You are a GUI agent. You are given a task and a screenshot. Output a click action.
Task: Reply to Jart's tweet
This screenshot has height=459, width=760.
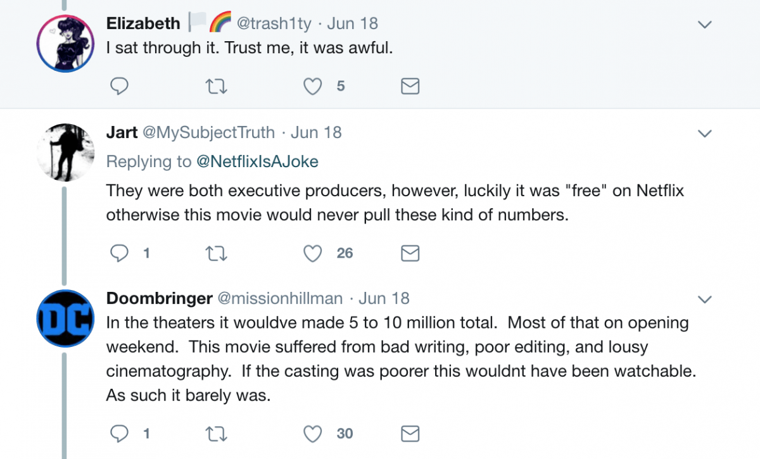(120, 253)
